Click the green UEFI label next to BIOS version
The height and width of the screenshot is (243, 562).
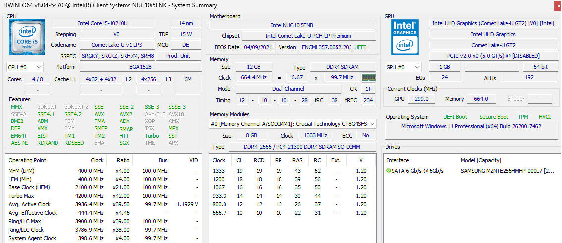360,47
